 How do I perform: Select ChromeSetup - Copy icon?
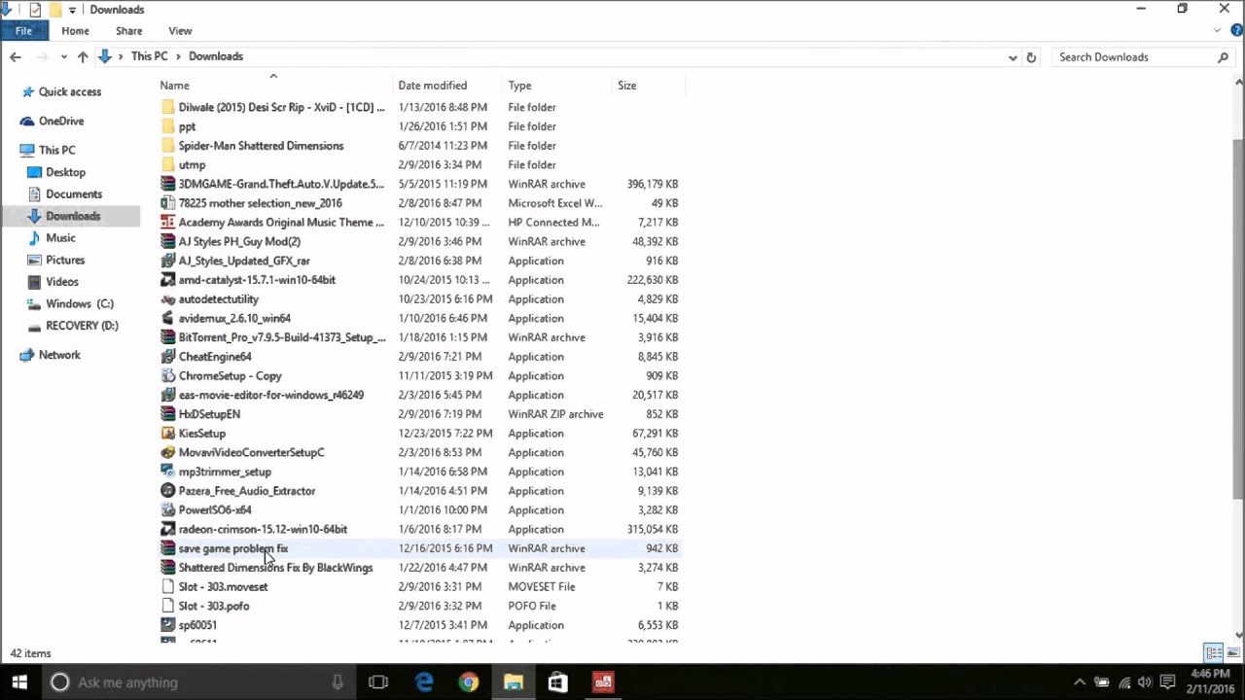(168, 375)
